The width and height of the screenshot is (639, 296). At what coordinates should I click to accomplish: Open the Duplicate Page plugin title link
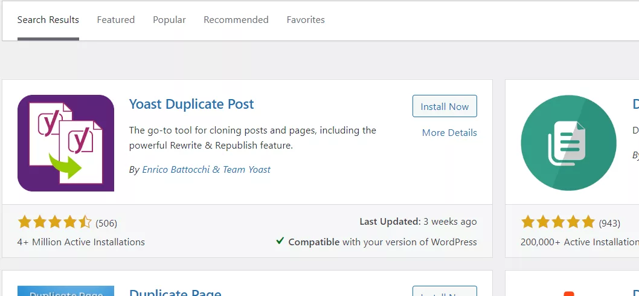175,292
